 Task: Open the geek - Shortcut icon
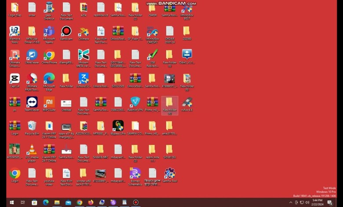49,11
